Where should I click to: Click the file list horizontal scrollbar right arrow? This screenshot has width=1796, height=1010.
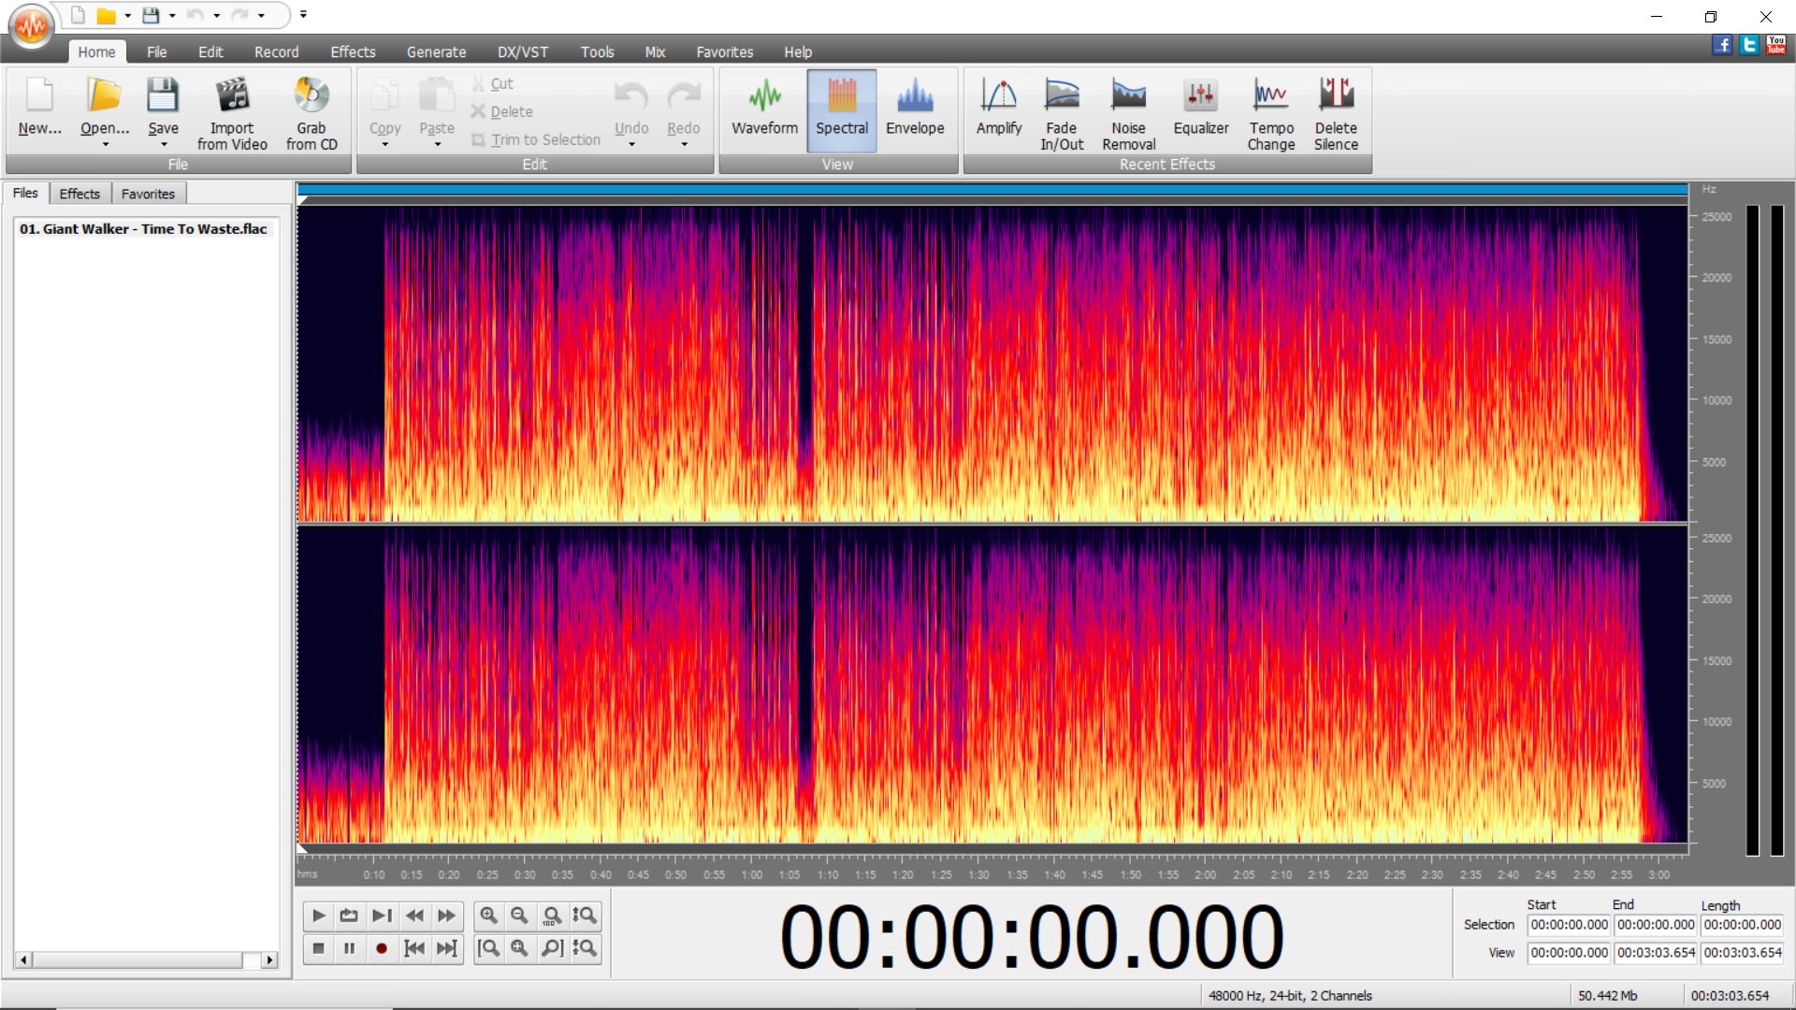269,959
